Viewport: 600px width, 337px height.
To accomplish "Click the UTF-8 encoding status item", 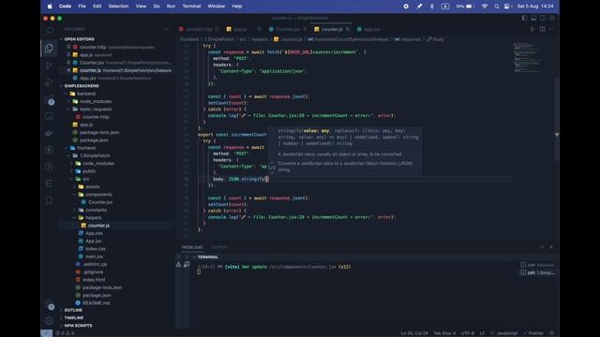I will coord(467,333).
